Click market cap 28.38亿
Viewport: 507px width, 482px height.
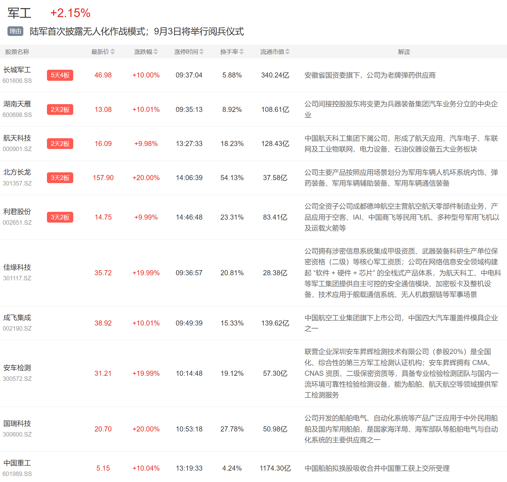click(x=275, y=273)
